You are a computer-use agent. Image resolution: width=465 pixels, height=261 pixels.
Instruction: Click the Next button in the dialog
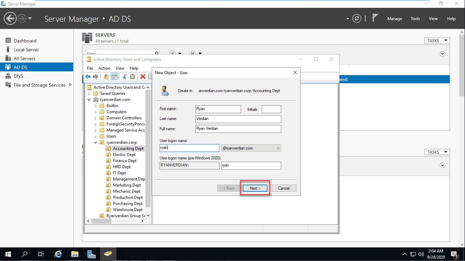click(x=255, y=188)
